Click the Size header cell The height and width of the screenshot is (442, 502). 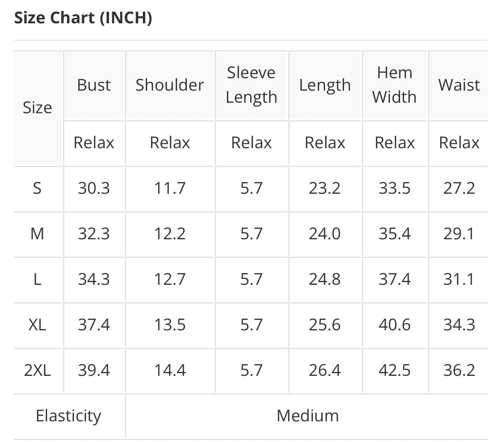(x=37, y=108)
